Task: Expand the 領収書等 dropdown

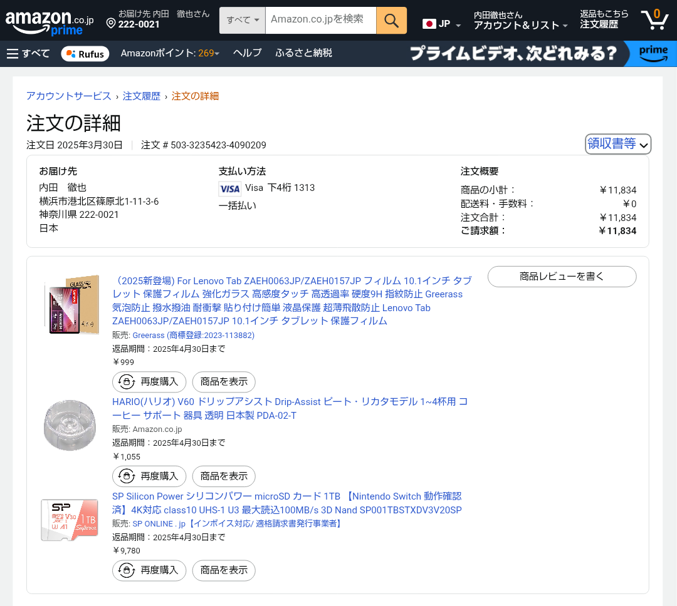Action: [618, 144]
